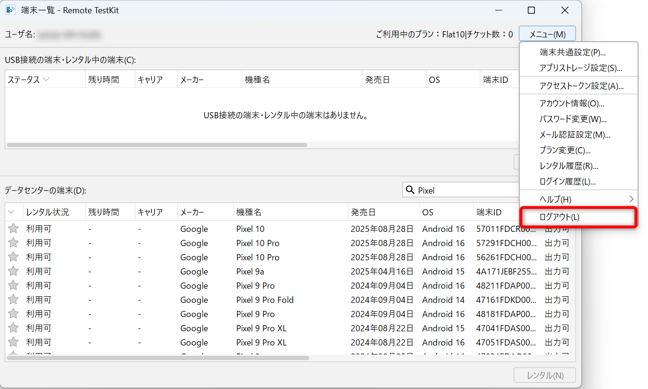Screen dimensions: 648x389
Task: Click the レンタル(N) button
Action: tap(545, 375)
